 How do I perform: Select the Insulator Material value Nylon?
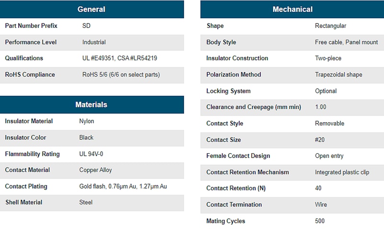pyautogui.click(x=86, y=121)
